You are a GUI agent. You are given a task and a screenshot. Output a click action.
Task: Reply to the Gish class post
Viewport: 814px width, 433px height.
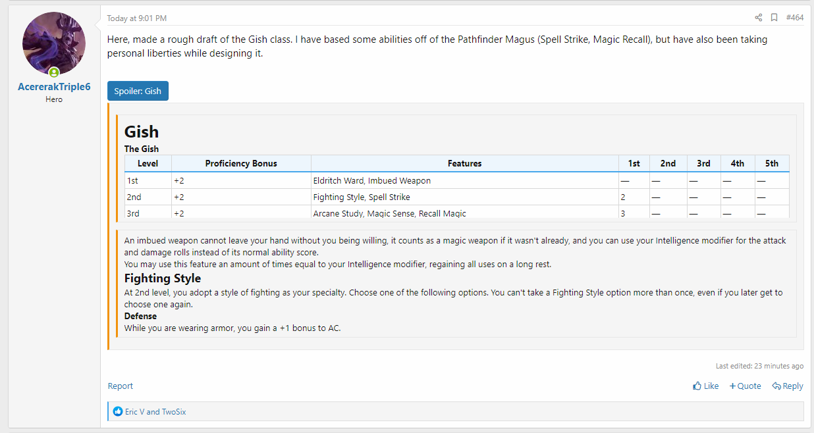(788, 386)
